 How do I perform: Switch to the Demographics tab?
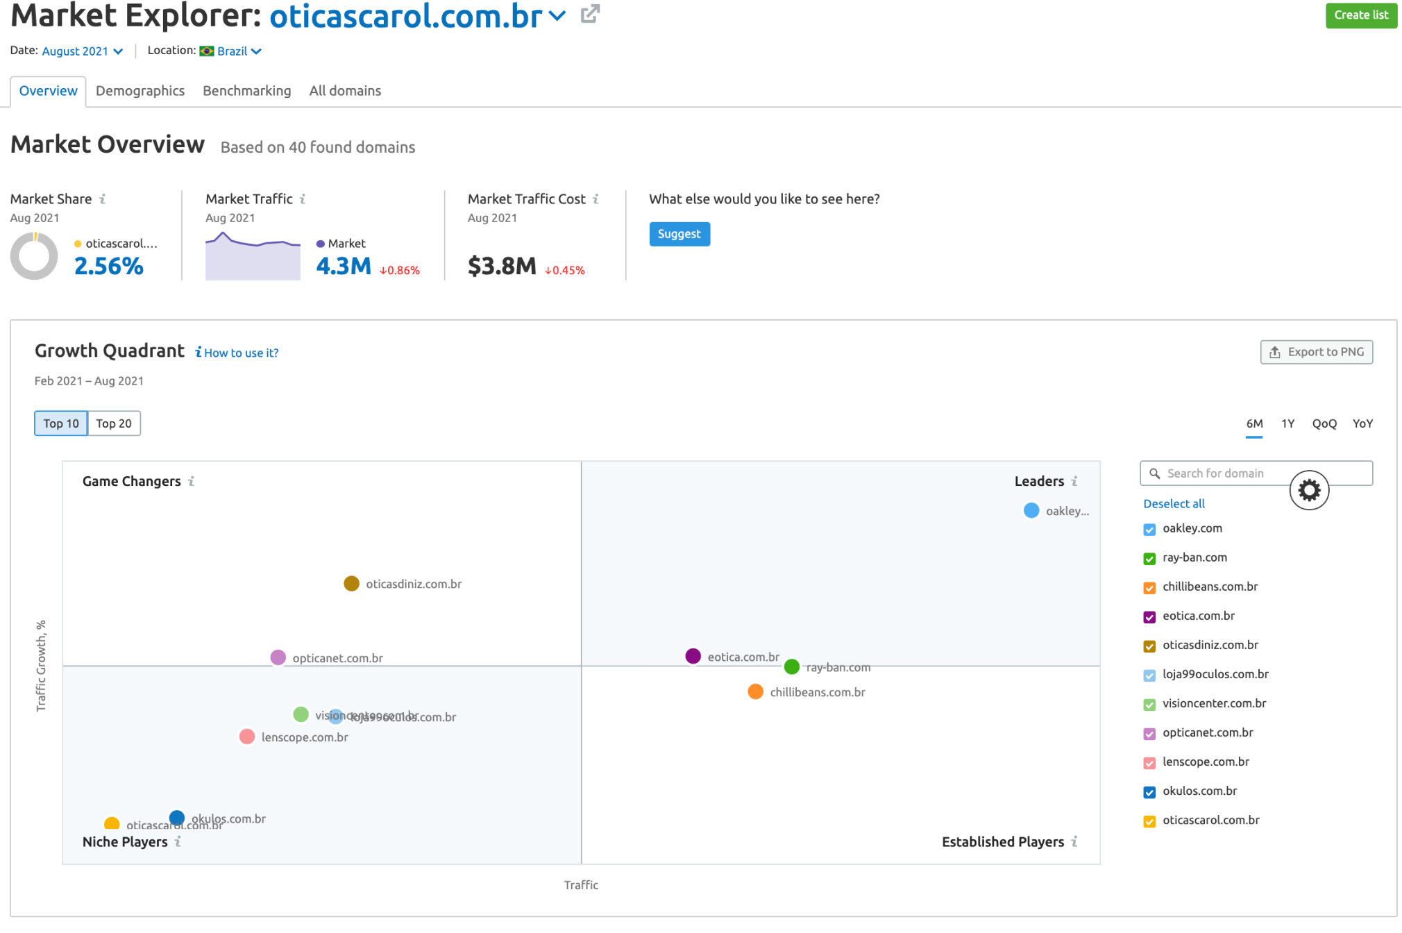140,91
